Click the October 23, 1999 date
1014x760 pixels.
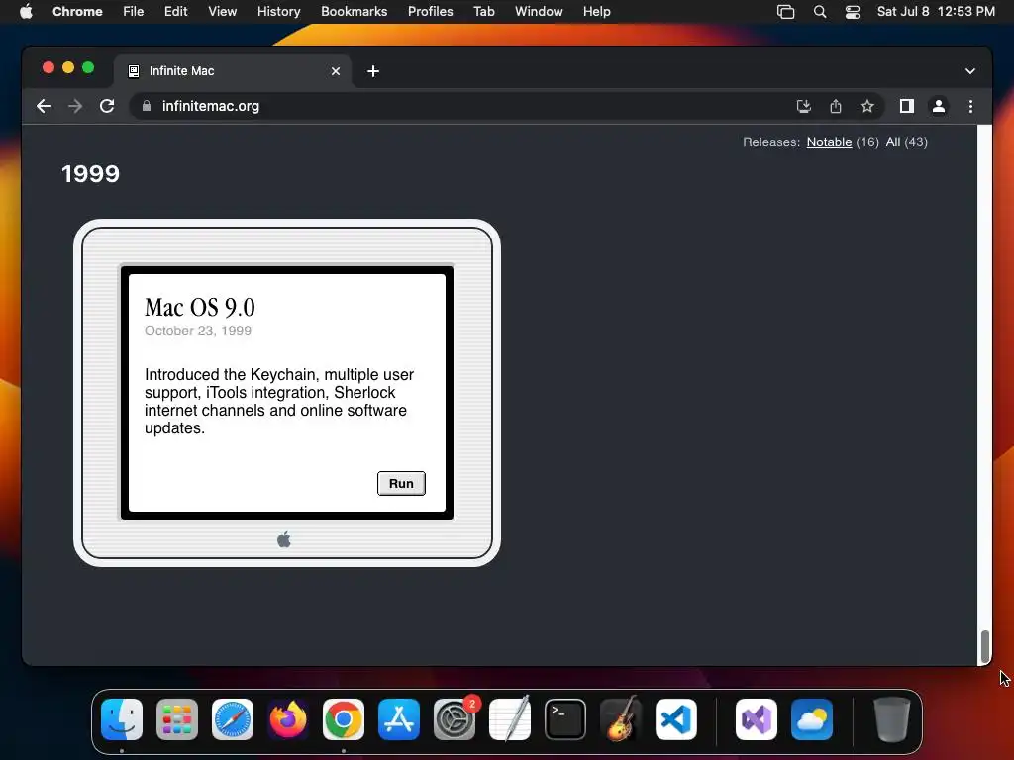point(198,331)
